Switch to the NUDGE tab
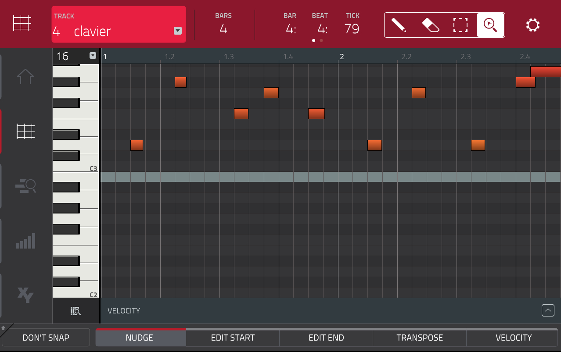Screen dimensions: 561x352 [140, 338]
